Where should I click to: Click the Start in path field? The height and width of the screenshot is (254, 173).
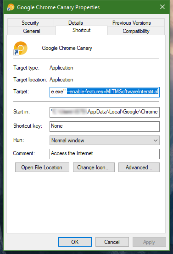tap(105, 112)
